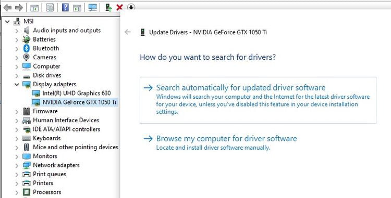Click the blue Help question mark icon
The width and height of the screenshot is (391, 198).
[65, 8]
